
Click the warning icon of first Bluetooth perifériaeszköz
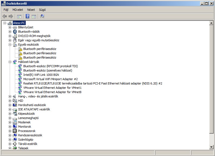click(20, 49)
